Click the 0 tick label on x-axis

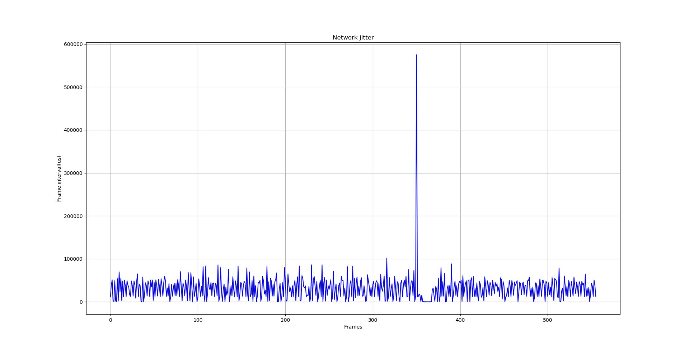tap(111, 320)
